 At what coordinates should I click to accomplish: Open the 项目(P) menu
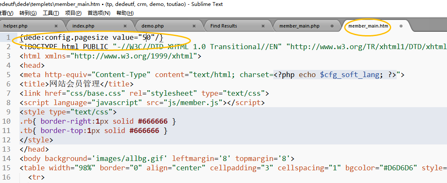pyautogui.click(x=73, y=13)
